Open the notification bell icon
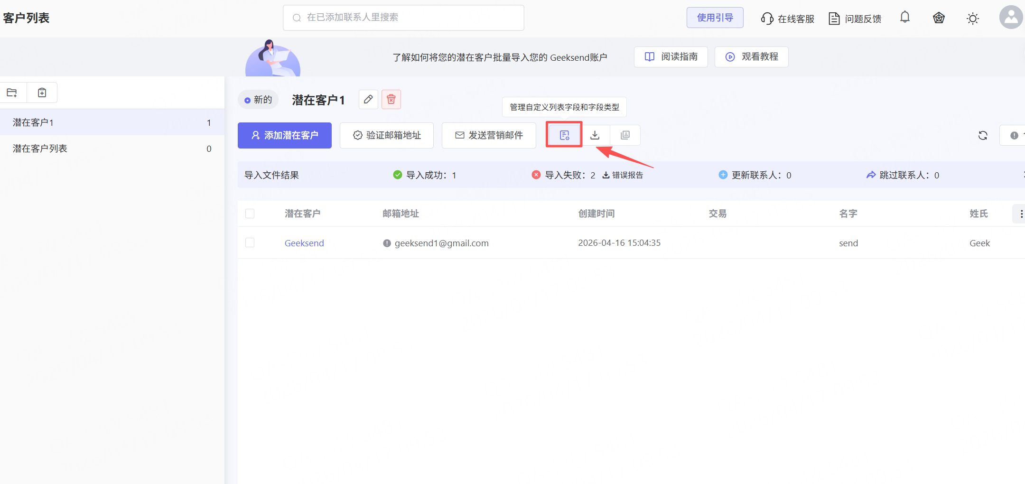 905,18
